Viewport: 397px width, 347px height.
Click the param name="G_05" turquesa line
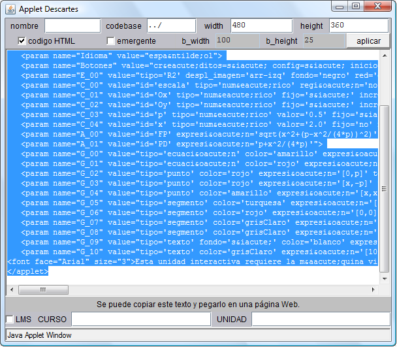click(x=199, y=203)
